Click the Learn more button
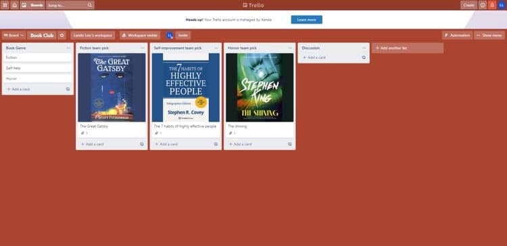 [306, 20]
